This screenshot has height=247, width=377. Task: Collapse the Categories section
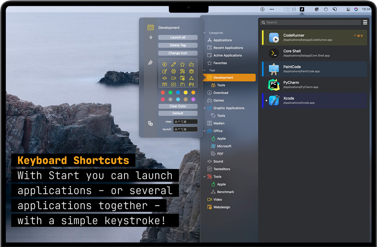tap(205, 33)
